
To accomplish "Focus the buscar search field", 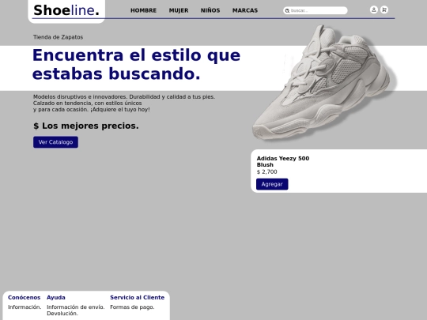I will tap(316, 10).
